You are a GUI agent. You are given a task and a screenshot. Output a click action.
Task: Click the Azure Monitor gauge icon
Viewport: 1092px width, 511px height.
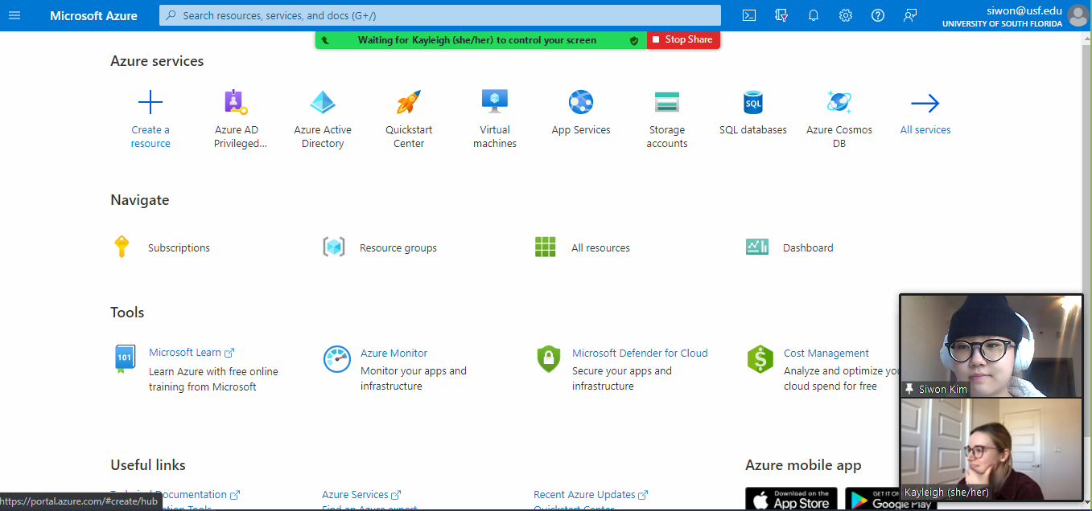(337, 358)
